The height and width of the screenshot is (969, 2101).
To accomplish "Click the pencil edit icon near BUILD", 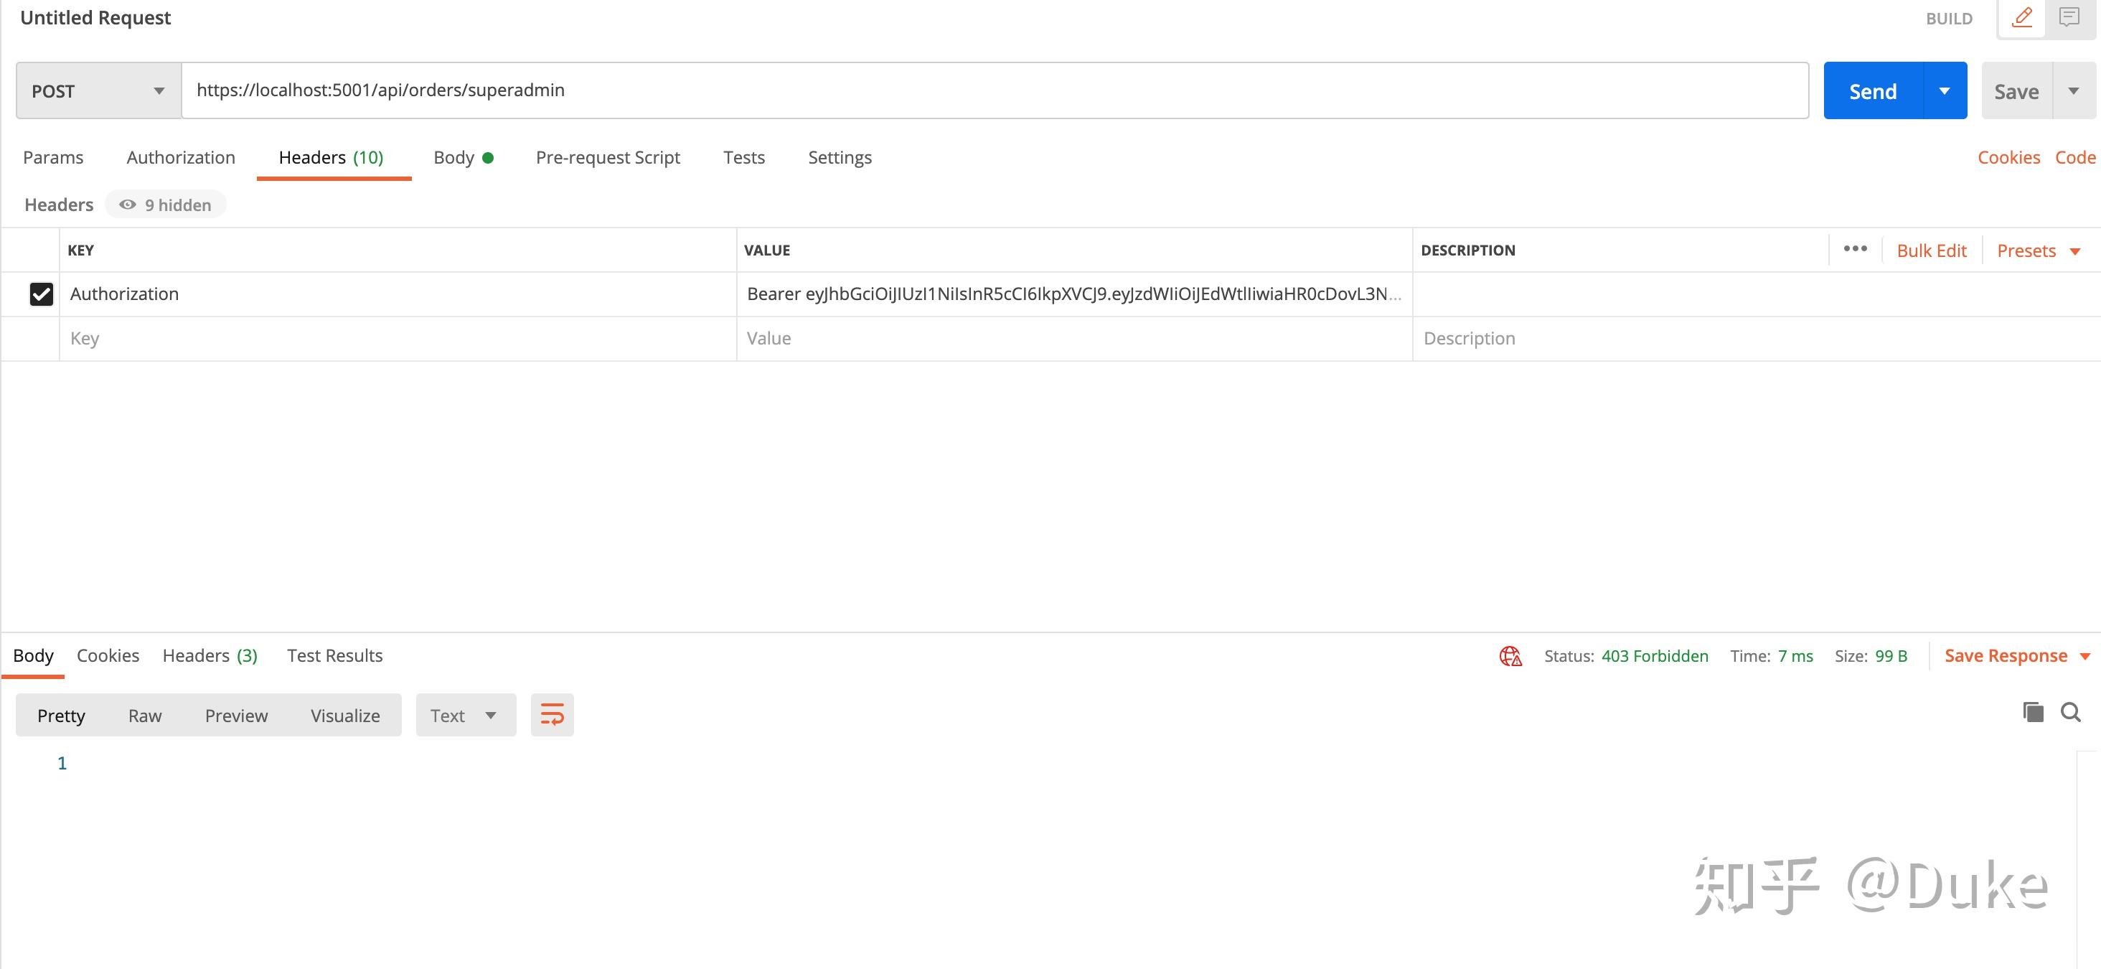I will tap(2022, 17).
